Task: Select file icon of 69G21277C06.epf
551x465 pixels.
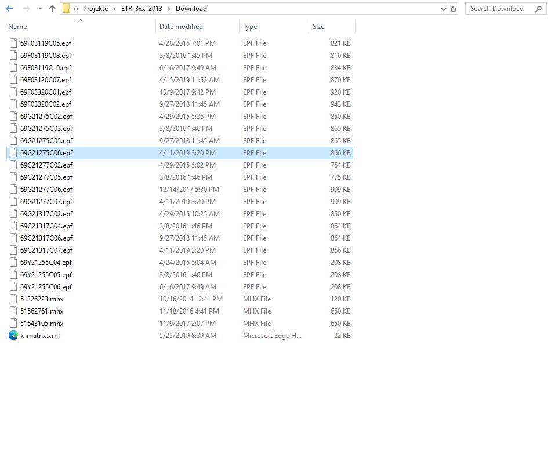Action: [x=13, y=189]
